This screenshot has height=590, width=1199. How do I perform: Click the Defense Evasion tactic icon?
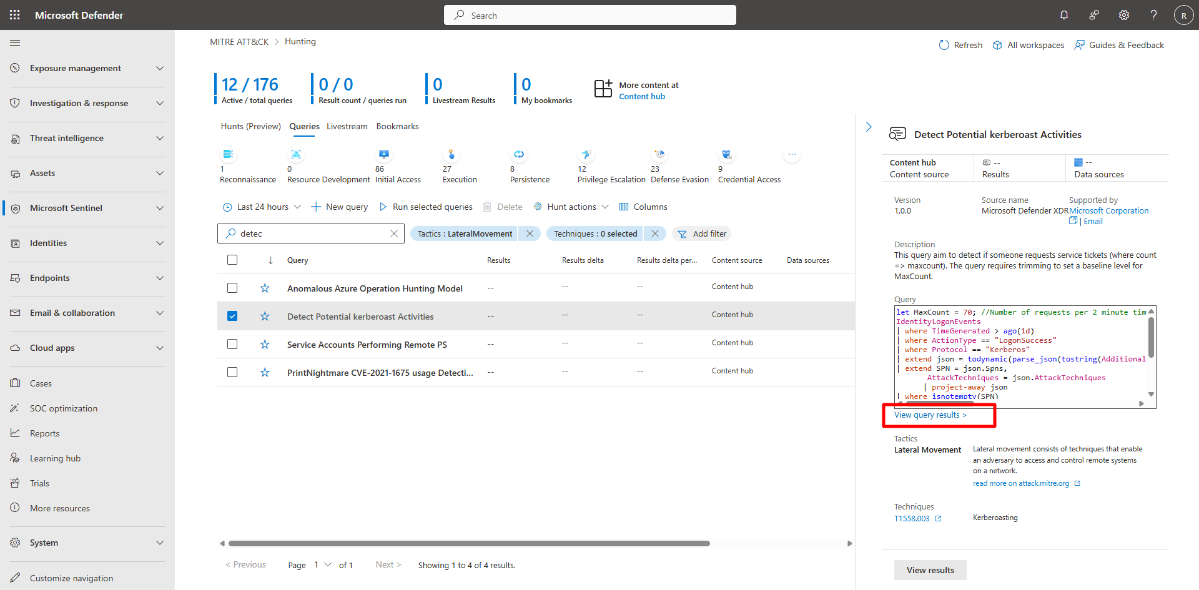[x=659, y=154]
